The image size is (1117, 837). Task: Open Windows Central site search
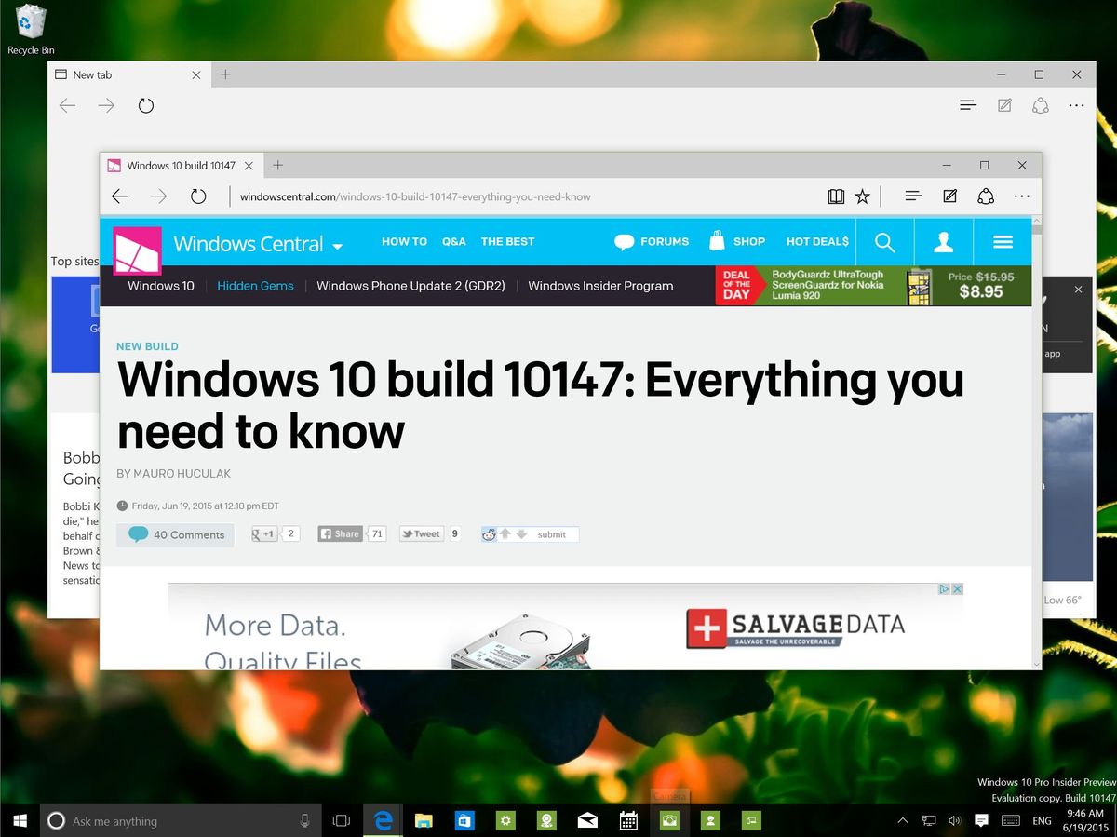point(884,241)
